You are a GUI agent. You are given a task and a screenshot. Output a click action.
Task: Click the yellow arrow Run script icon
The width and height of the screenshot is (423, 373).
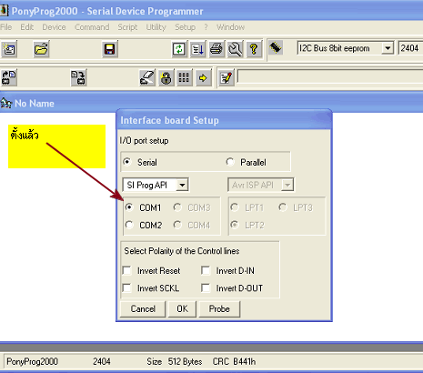coord(203,77)
